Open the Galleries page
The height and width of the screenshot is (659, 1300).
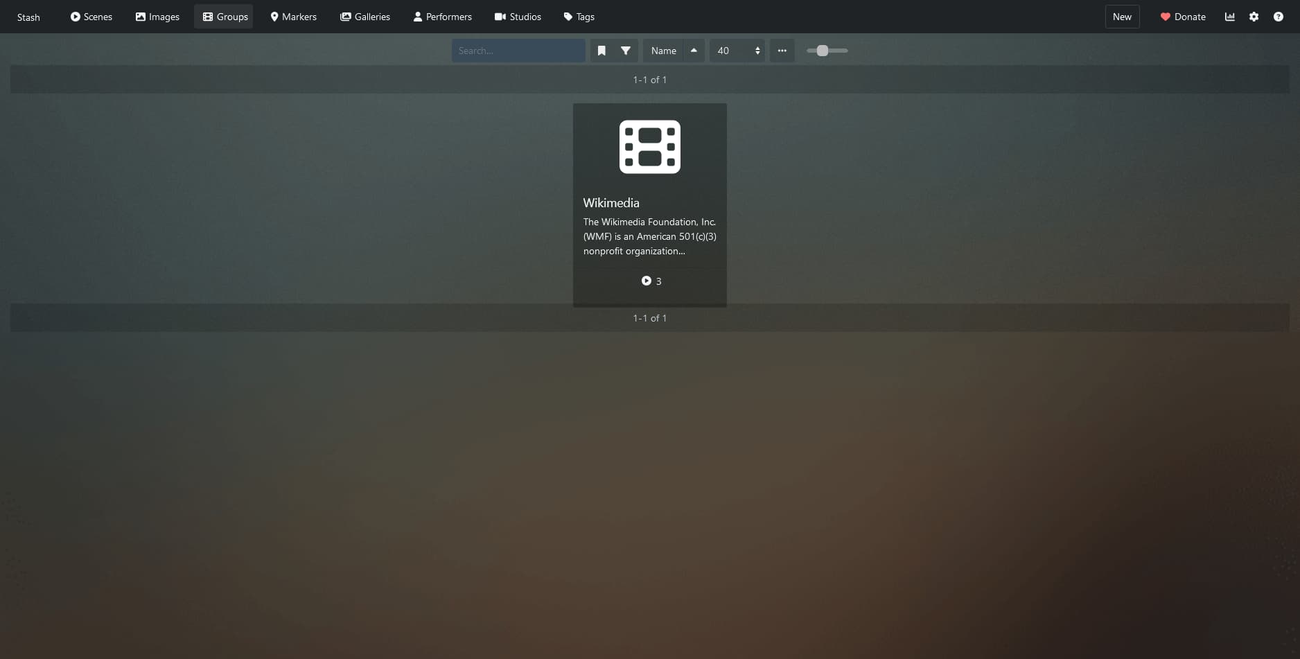(x=364, y=17)
